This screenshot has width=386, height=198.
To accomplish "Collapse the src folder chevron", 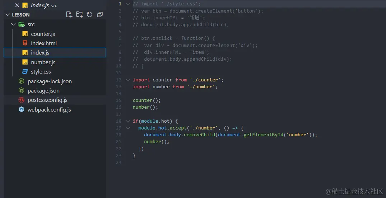I will [14, 24].
